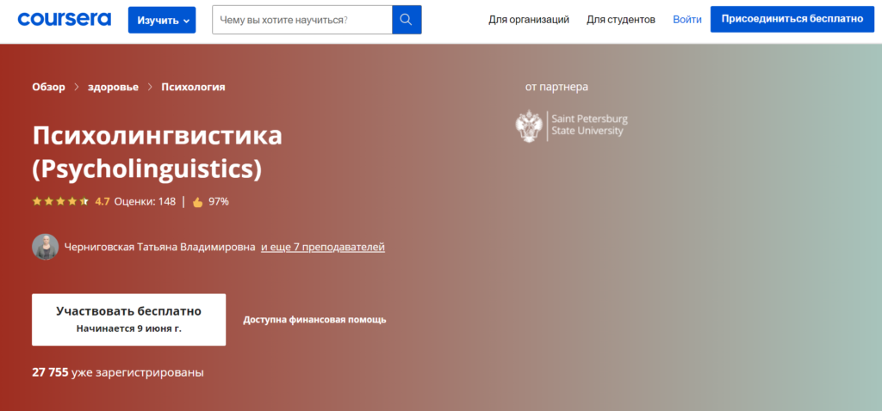Click the instructor's avatar photo

(x=46, y=247)
